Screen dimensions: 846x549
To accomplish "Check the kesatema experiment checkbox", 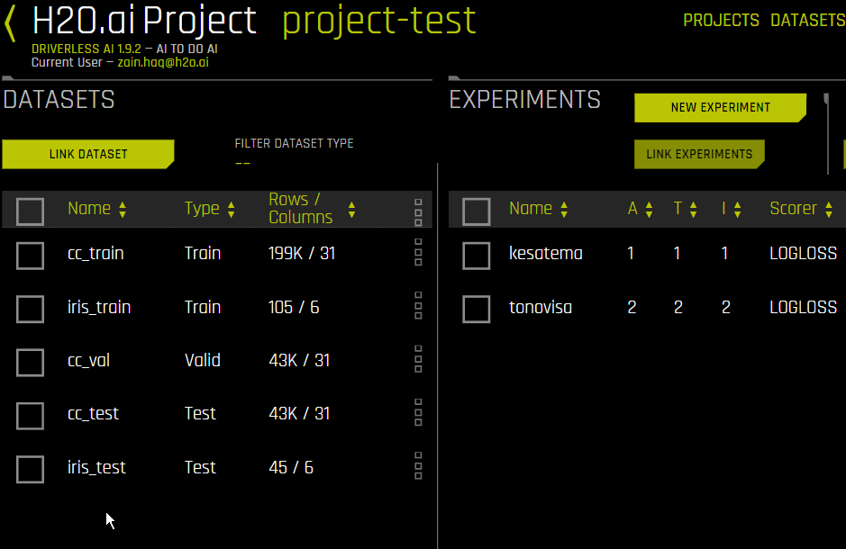I will tap(476, 256).
